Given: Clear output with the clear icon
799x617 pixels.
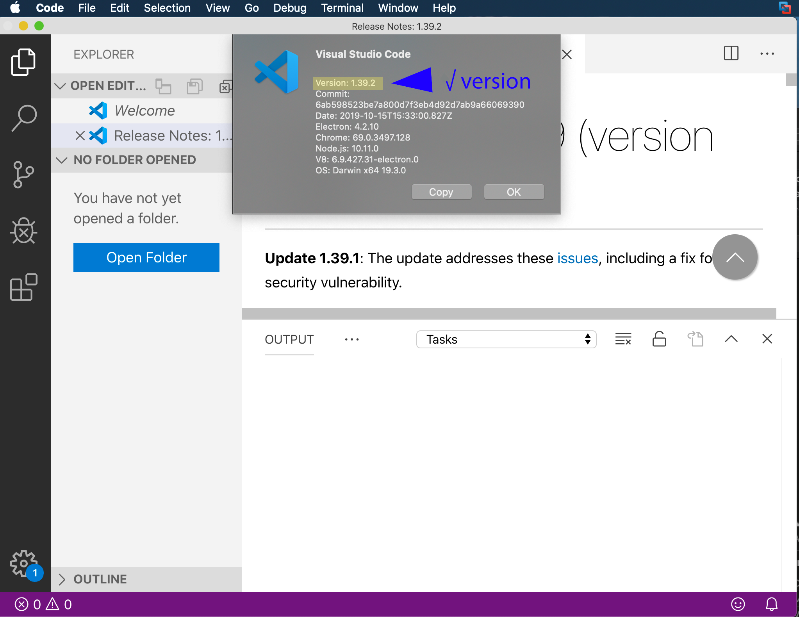Looking at the screenshot, I should click(623, 339).
